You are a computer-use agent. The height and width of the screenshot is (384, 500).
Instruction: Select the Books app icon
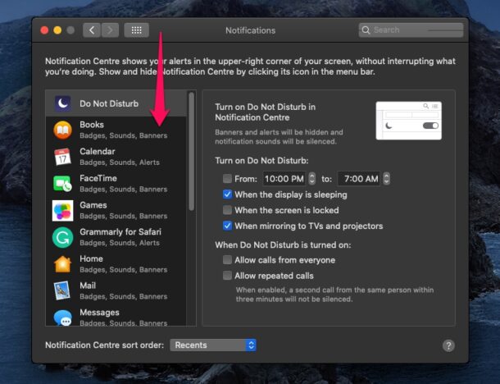[62, 130]
